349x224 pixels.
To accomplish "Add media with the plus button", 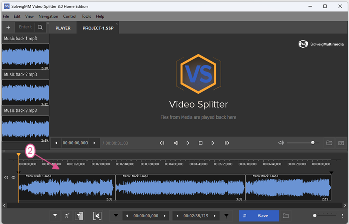I will coord(8,28).
